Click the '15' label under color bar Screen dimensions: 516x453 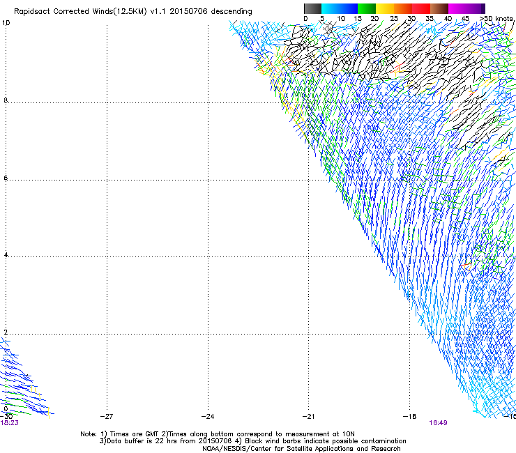pos(358,19)
